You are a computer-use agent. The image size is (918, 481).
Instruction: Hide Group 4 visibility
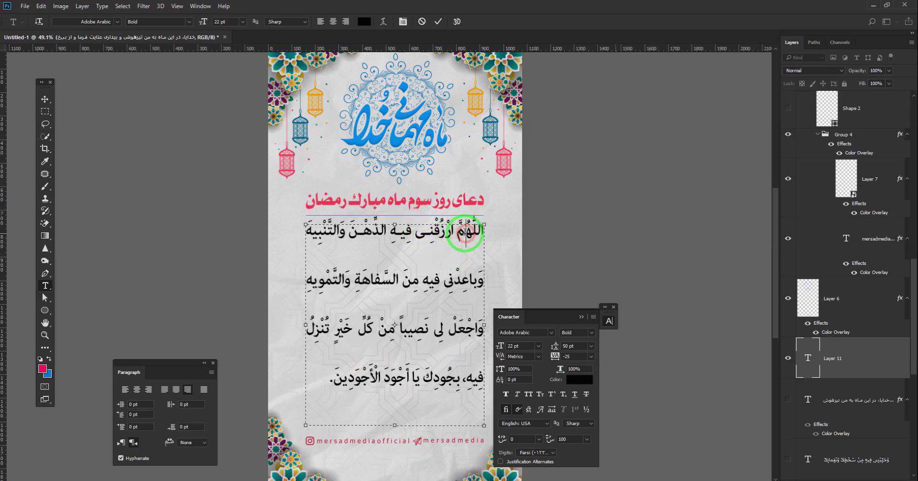click(788, 134)
